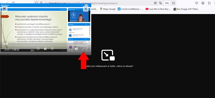Show site security info via lock icon
Screen dimensions: 215x98
(x=41, y=3)
